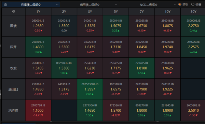This screenshot has height=124, width=205.
Task: Select the 国债 row label
Action: pyautogui.click(x=13, y=26)
